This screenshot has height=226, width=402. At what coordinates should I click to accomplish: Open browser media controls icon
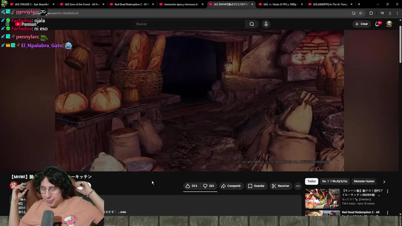[x=382, y=13]
